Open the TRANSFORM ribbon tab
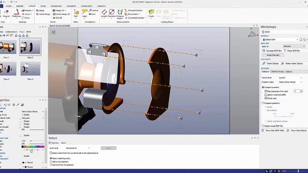 pyautogui.click(x=56, y=6)
